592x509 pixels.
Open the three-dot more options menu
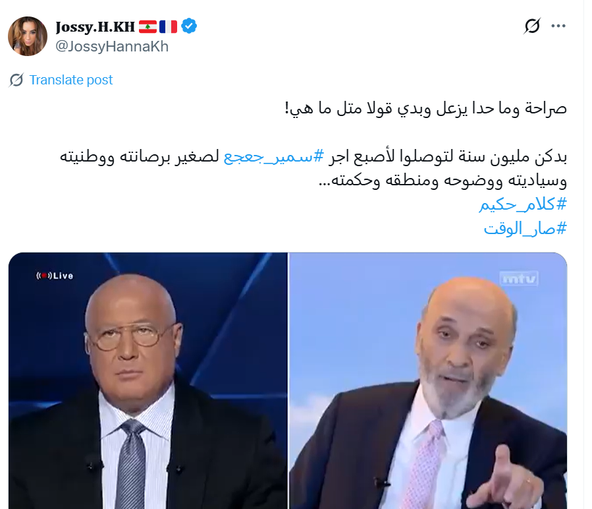[x=558, y=26]
